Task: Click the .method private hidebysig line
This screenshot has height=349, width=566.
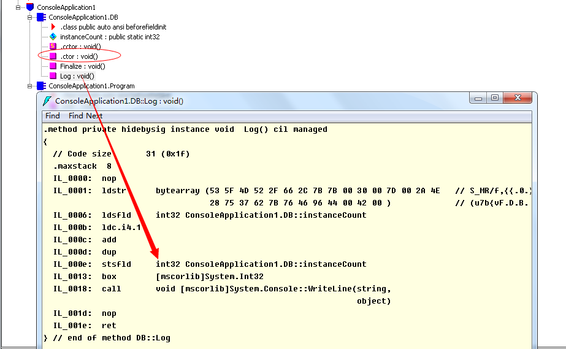Action: [186, 129]
